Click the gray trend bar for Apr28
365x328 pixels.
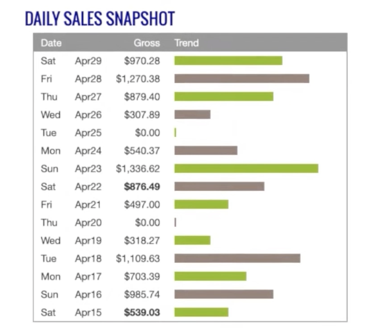(241, 79)
